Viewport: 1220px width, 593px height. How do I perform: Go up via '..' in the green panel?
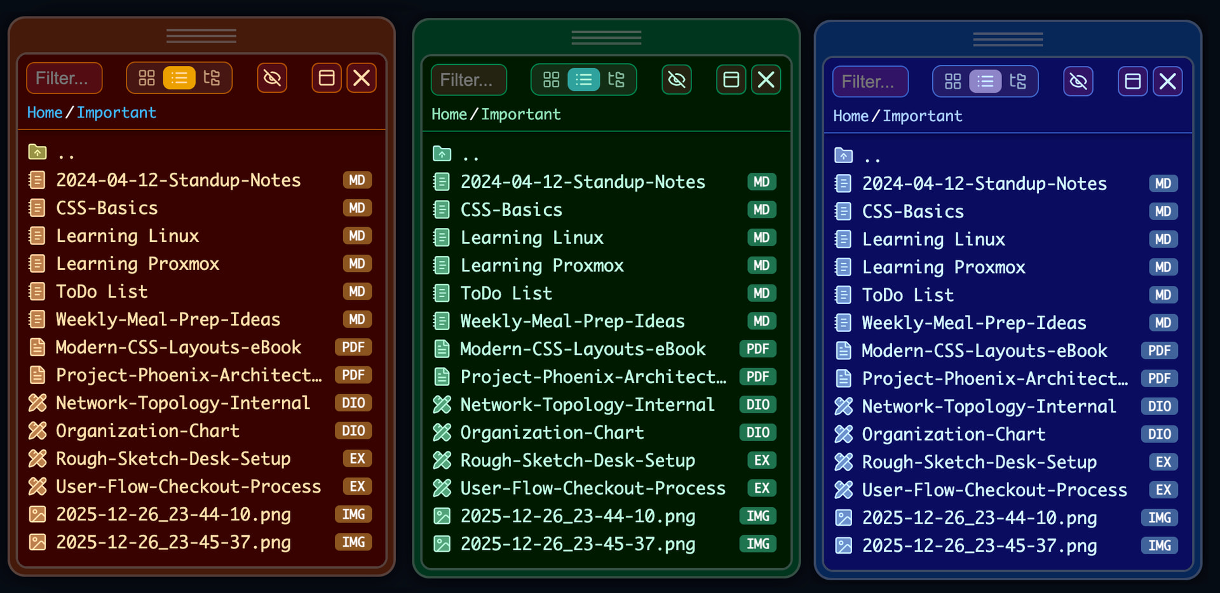[x=471, y=155]
